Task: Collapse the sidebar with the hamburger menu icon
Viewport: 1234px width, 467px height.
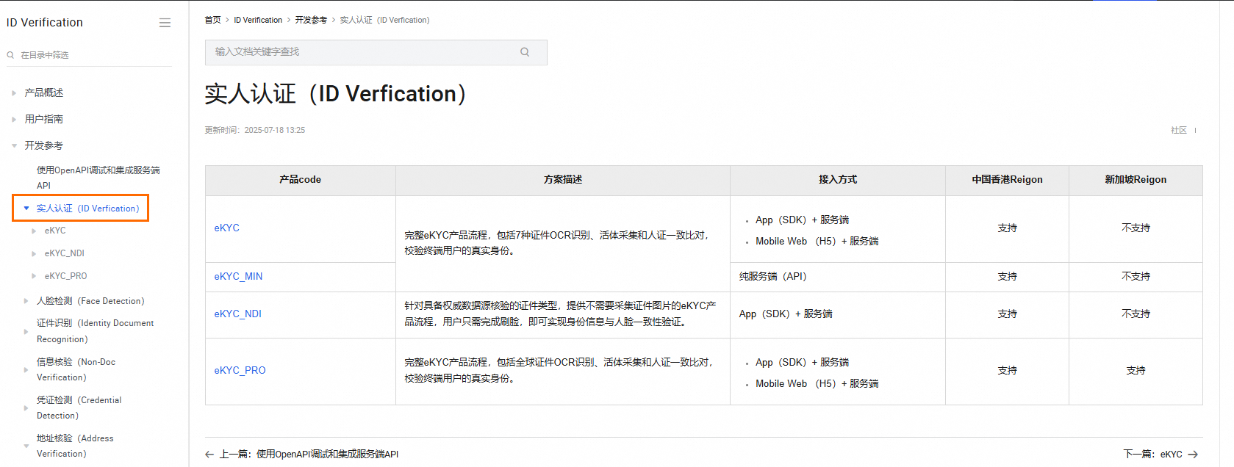Action: (165, 23)
